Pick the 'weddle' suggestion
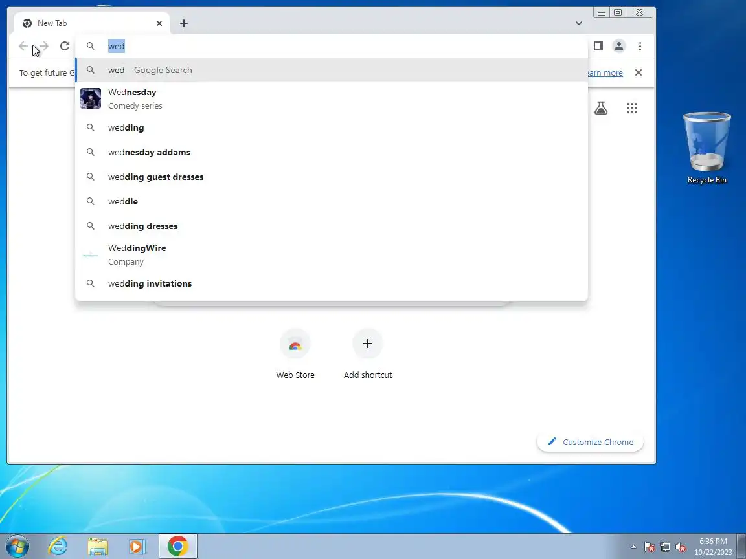 click(x=332, y=202)
